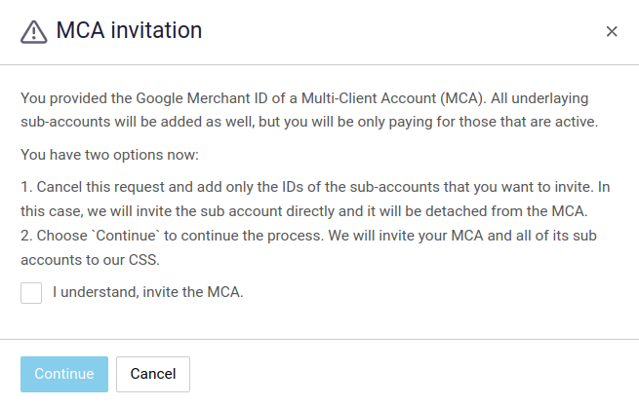
Task: Click the 'All underlaying' words in first paragraph
Action: 539,98
